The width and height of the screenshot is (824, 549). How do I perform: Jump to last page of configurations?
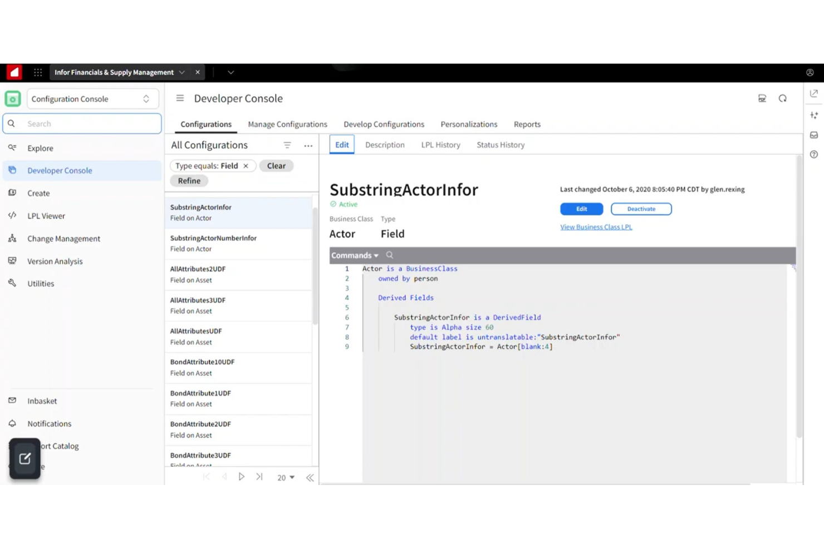[x=259, y=477]
